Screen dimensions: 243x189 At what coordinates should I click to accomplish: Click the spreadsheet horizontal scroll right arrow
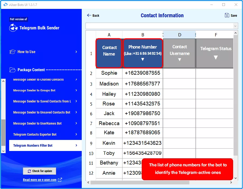(x=231, y=183)
